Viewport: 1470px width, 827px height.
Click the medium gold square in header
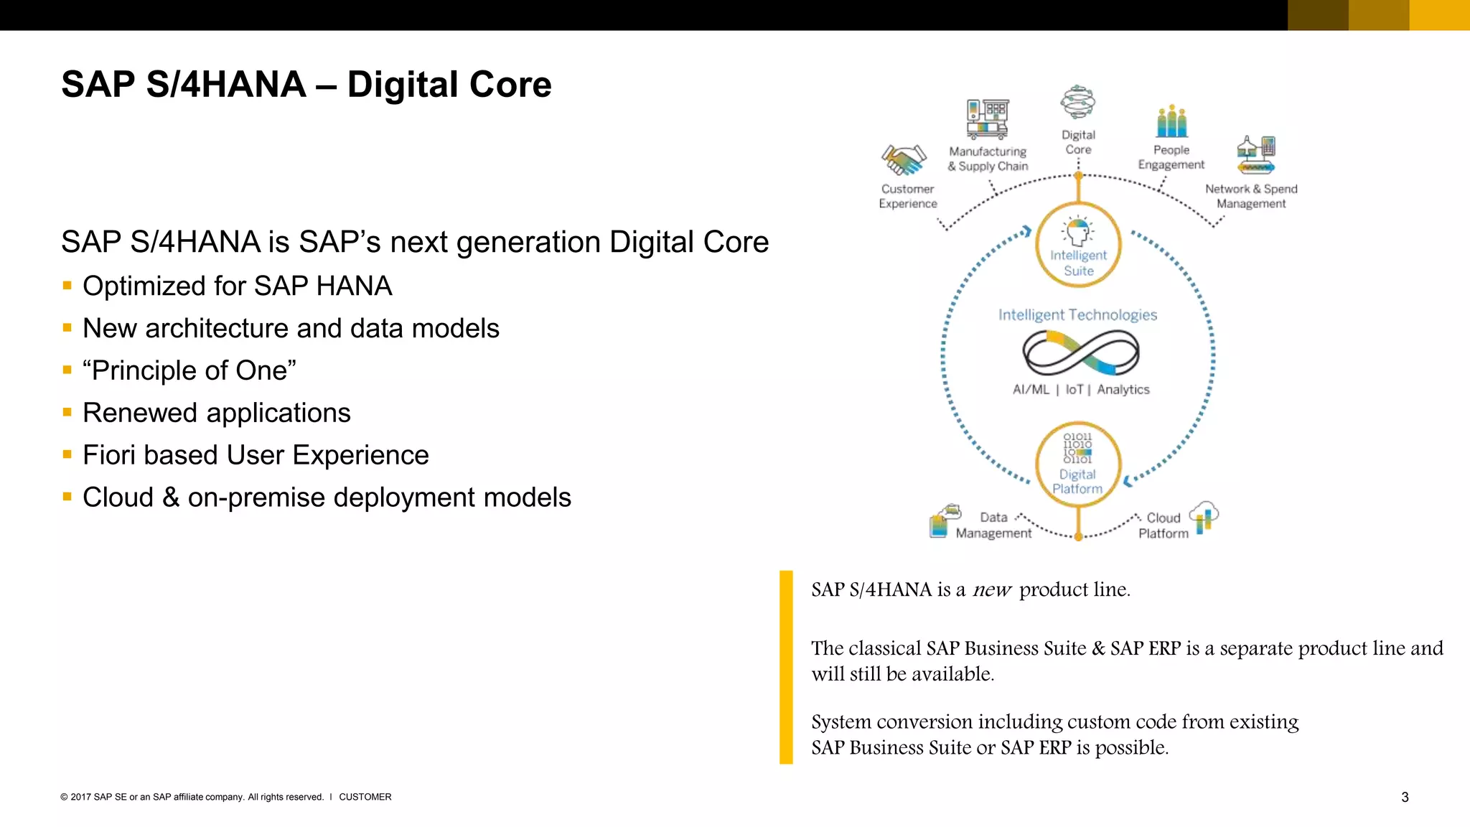[x=1379, y=15]
